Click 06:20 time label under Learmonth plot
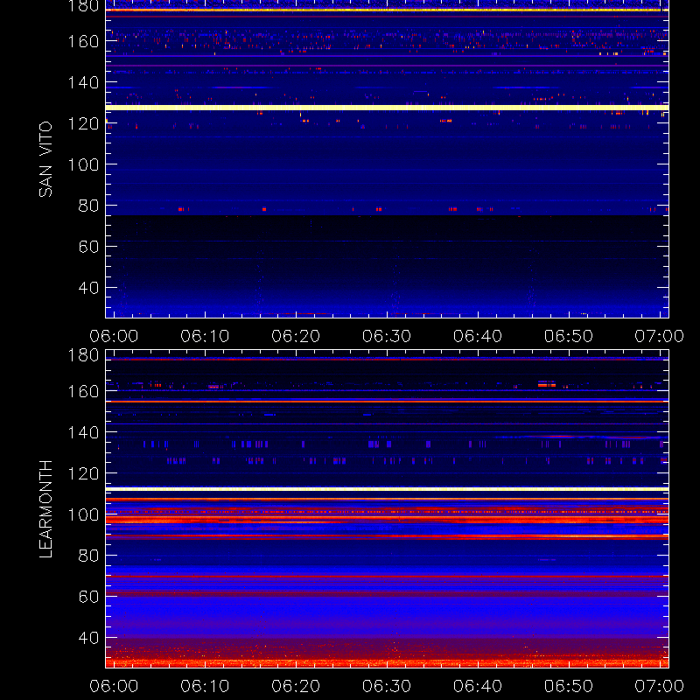700x700 pixels. pyautogui.click(x=296, y=686)
